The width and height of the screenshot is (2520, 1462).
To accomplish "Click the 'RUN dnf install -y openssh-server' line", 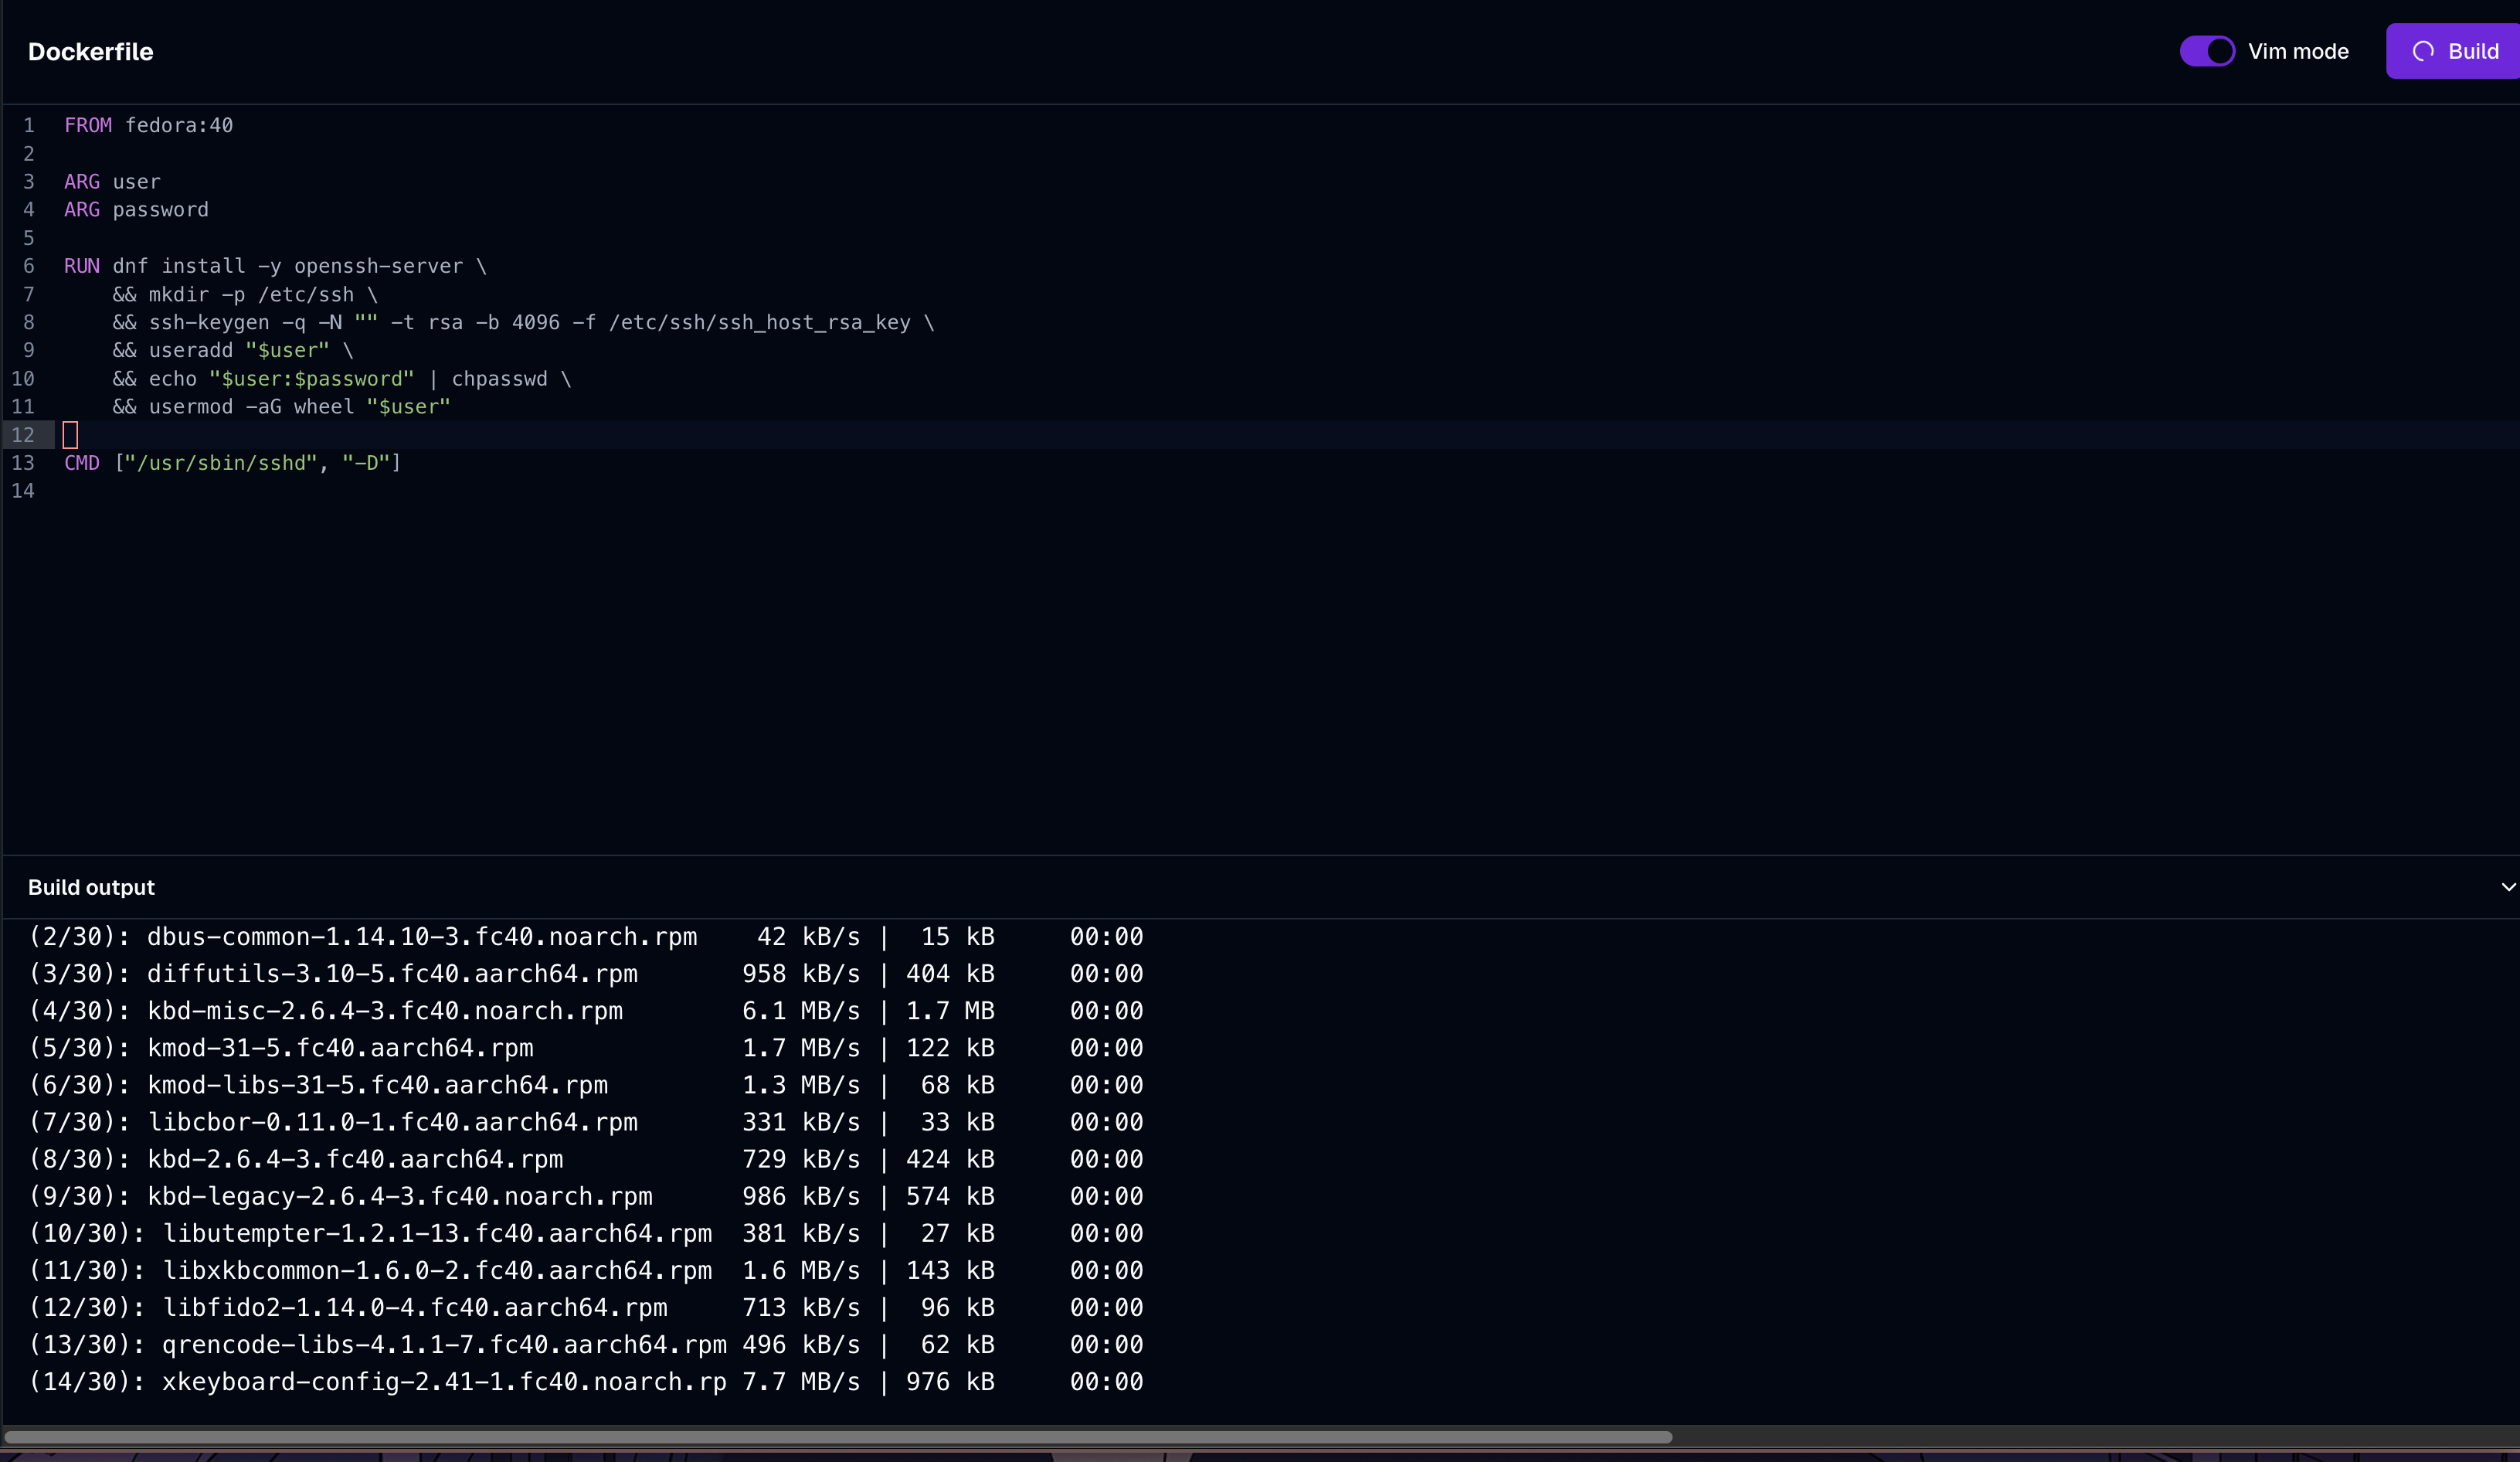I will pyautogui.click(x=275, y=266).
